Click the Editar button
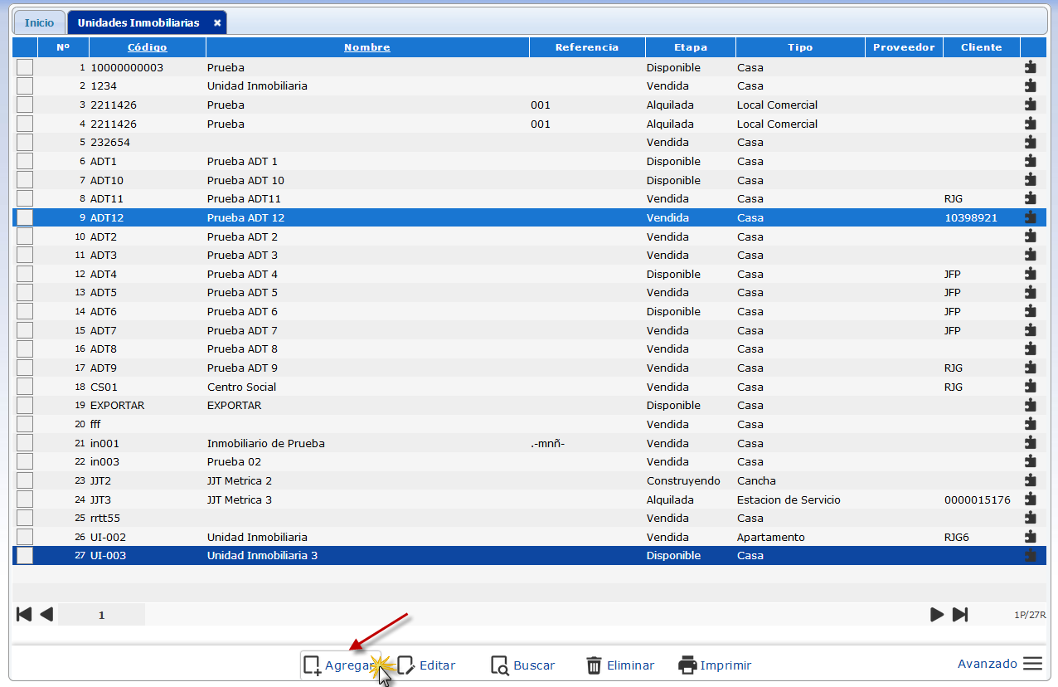Screen dimensions: 1058x687 pyautogui.click(x=426, y=665)
